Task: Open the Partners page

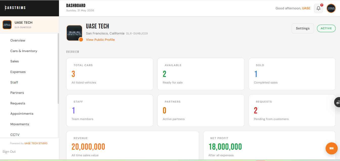Action: 17,93
